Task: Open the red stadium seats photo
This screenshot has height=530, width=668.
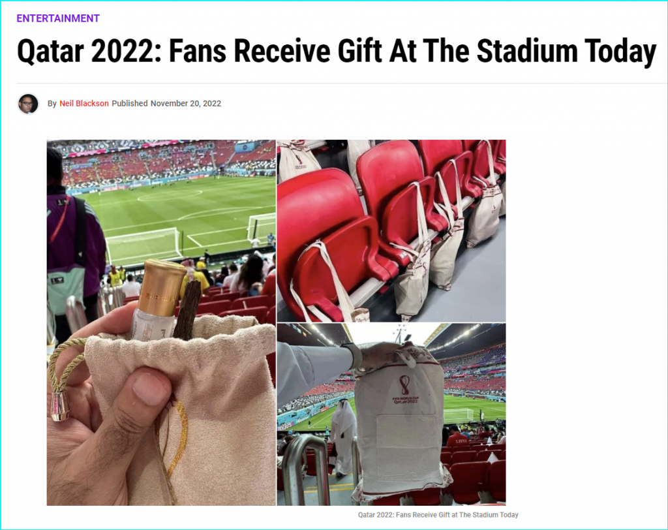Action: point(391,230)
